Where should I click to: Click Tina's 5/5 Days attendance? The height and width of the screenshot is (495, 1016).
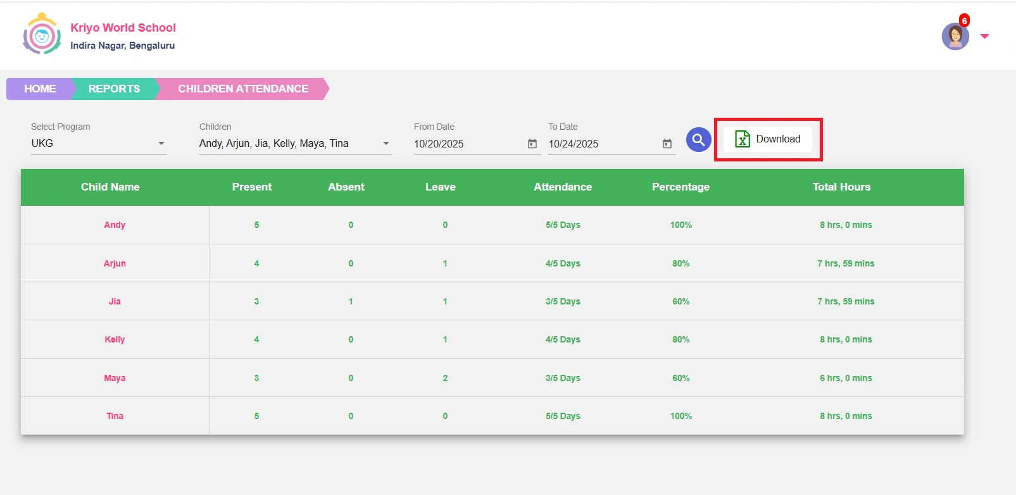click(x=563, y=416)
